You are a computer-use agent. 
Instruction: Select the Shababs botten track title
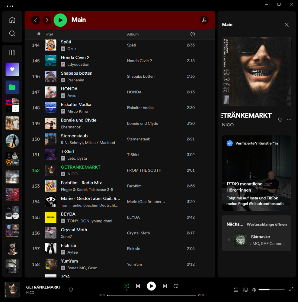tap(77, 73)
